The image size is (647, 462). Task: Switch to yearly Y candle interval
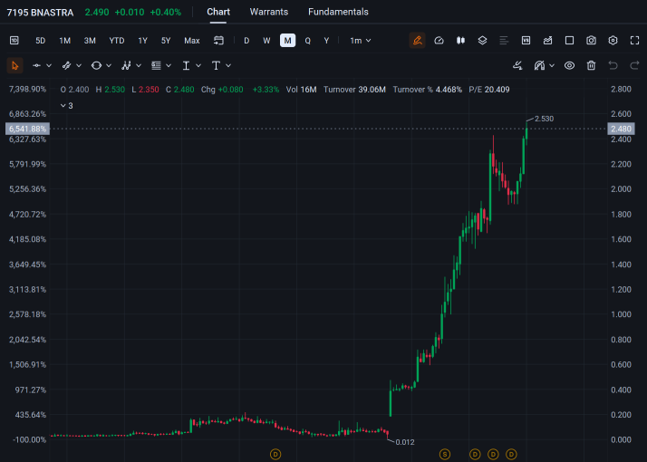(326, 41)
